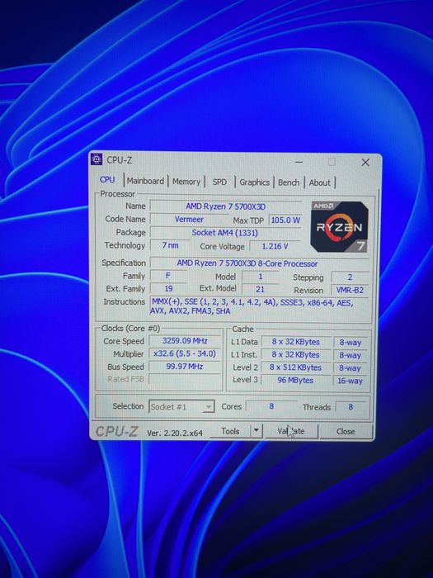
Task: Click the Max TDP value 105.0 W
Action: point(285,220)
